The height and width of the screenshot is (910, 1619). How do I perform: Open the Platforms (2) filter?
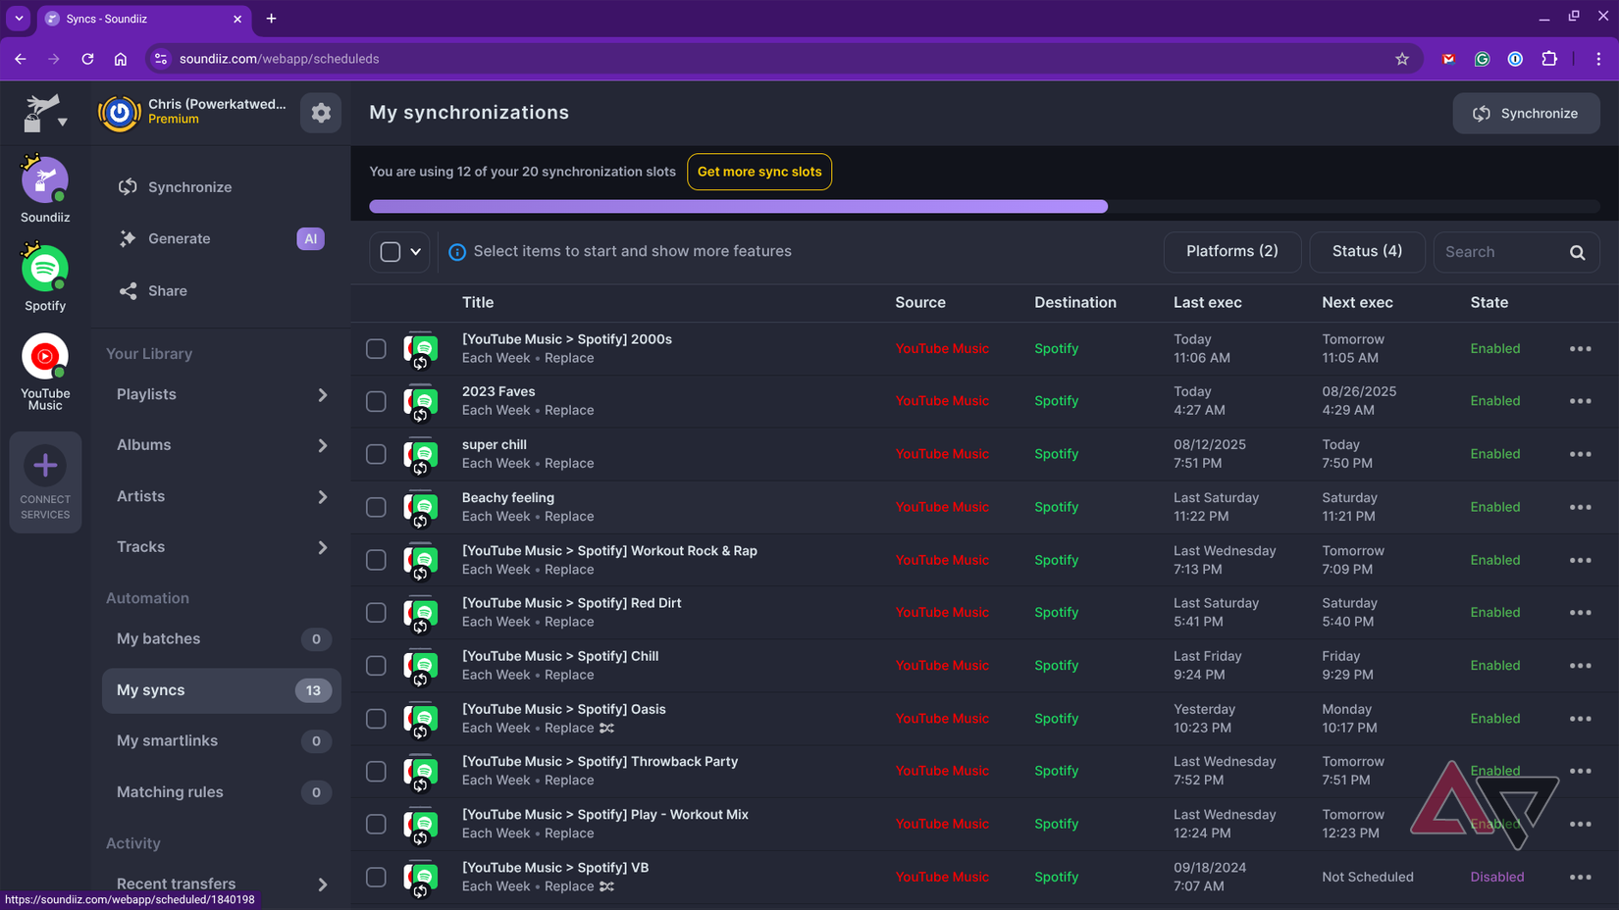(1232, 252)
